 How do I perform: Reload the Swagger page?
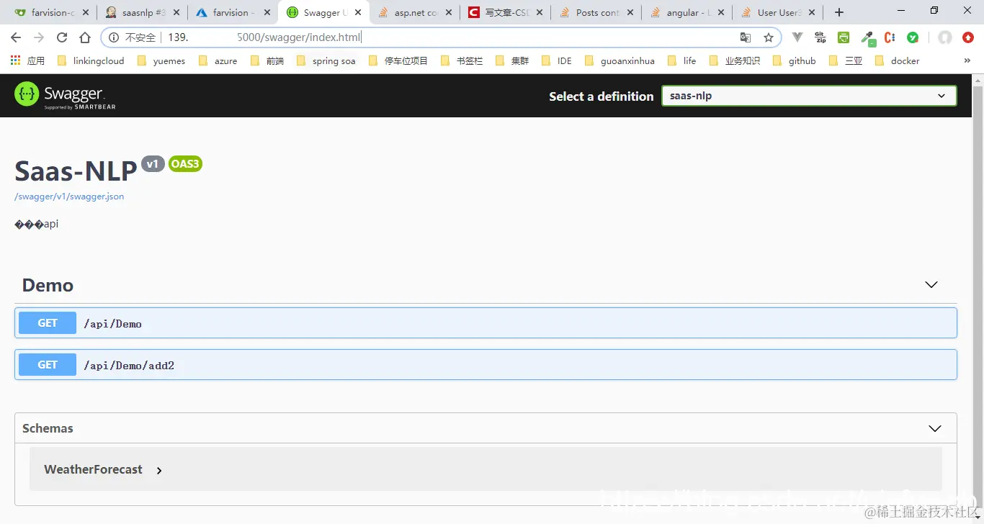tap(62, 37)
